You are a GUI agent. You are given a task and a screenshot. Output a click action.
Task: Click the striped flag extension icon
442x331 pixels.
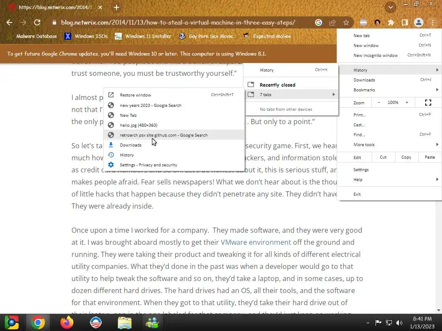(363, 22)
